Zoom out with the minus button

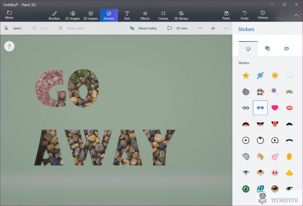click(200, 28)
